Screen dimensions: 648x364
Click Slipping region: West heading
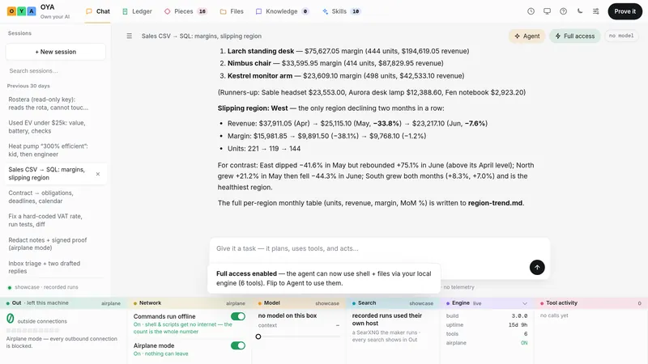click(253, 108)
